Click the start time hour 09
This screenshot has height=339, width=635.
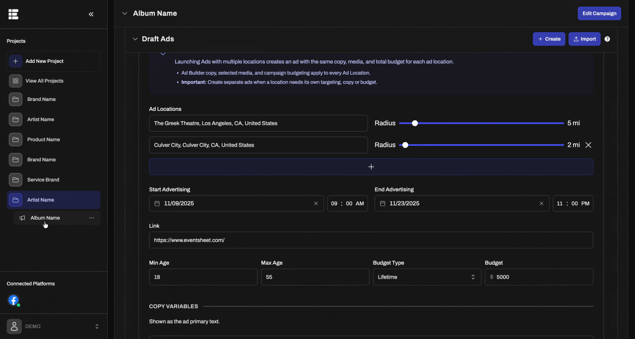coord(334,203)
